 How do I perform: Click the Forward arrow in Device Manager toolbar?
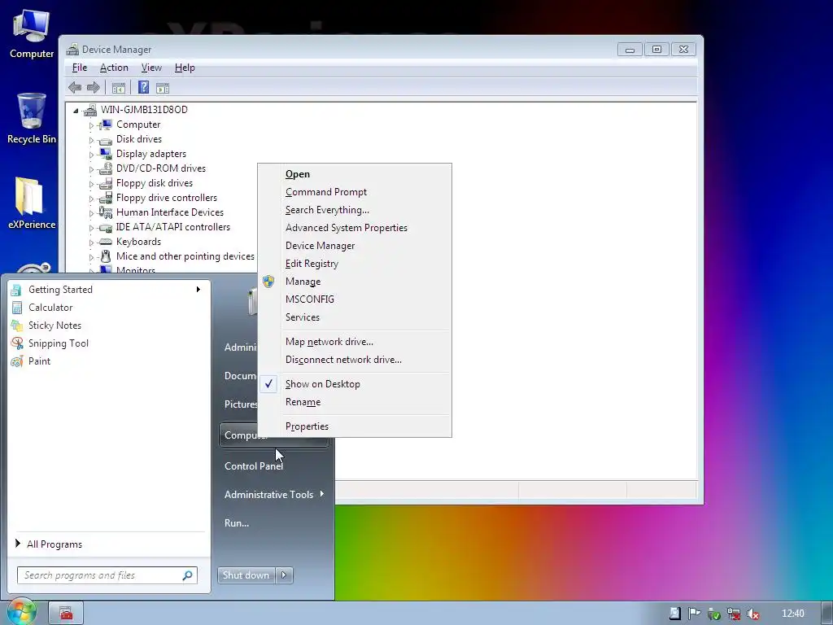[93, 88]
